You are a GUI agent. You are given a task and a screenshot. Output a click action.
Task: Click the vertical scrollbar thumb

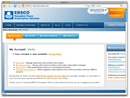126,15
